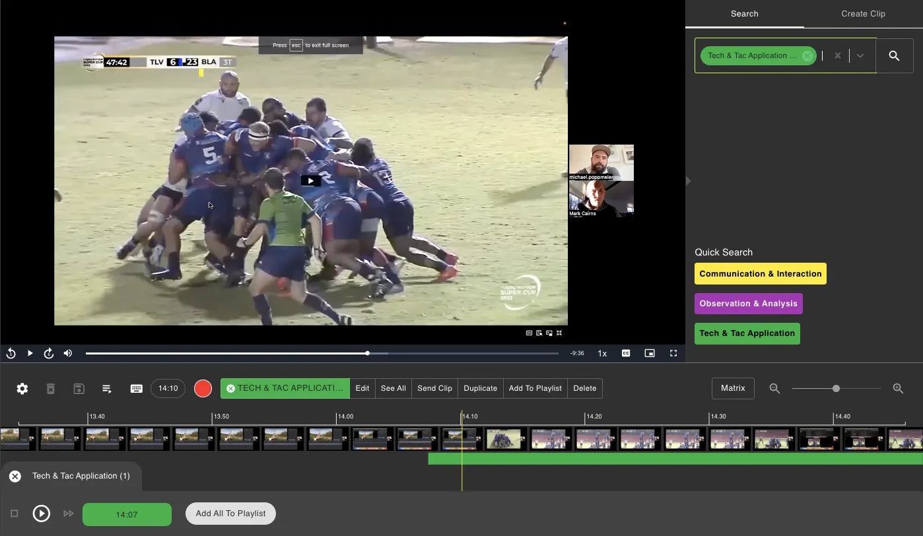
Task: Zoom in on the timeline
Action: (898, 389)
